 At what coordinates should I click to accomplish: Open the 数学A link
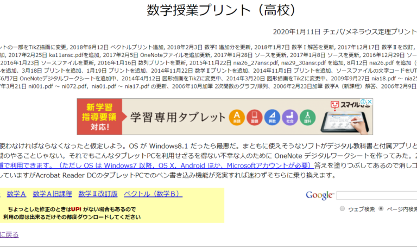(16, 194)
